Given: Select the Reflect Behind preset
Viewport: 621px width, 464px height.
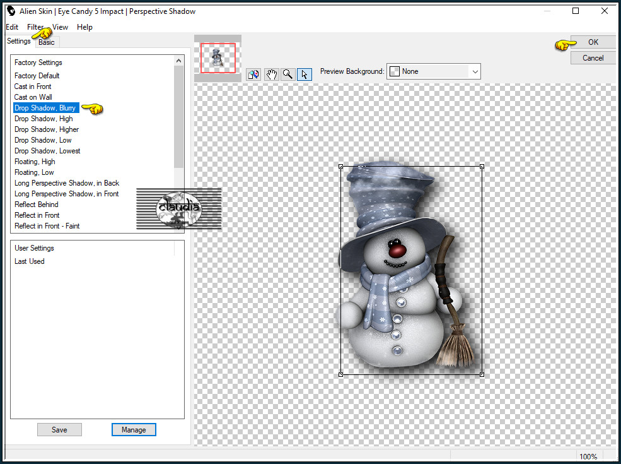Looking at the screenshot, I should pyautogui.click(x=37, y=205).
